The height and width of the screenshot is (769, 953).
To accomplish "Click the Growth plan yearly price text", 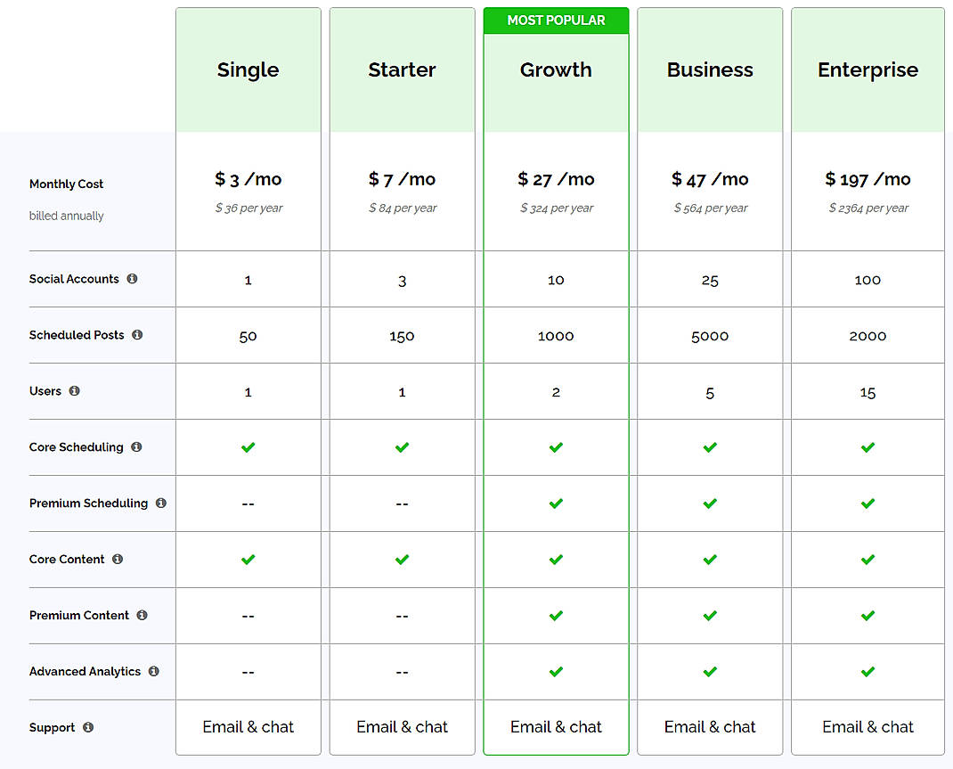I will click(556, 208).
